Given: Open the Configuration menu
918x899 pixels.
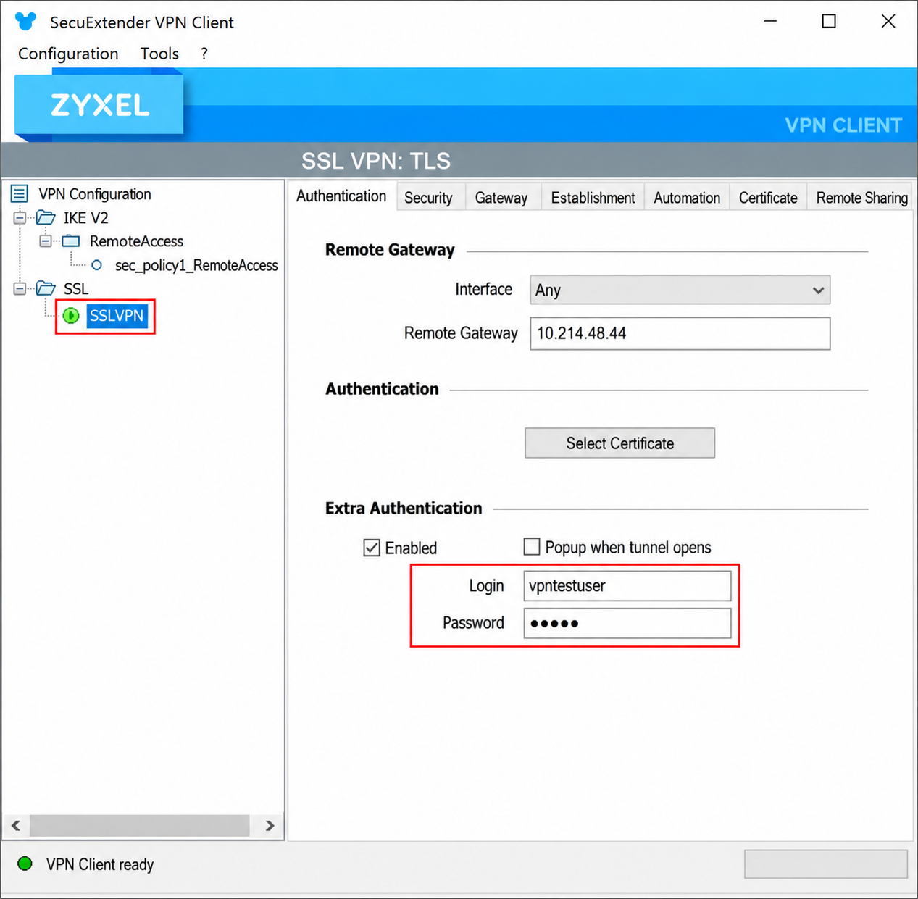Looking at the screenshot, I should point(68,54).
